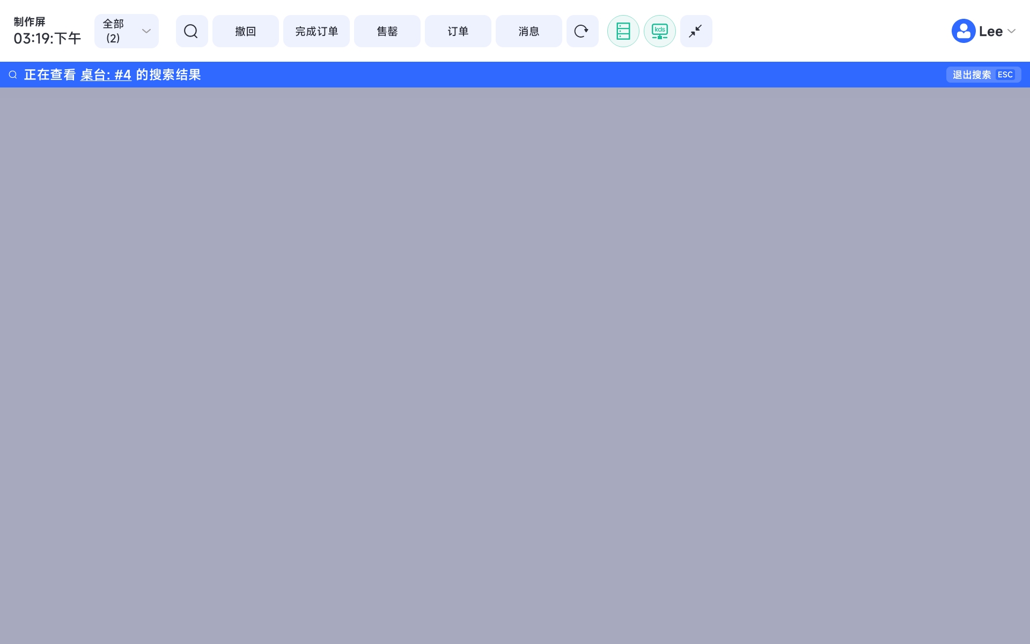1030x644 pixels.
Task: Click the ESC key badge
Action: [x=1005, y=75]
